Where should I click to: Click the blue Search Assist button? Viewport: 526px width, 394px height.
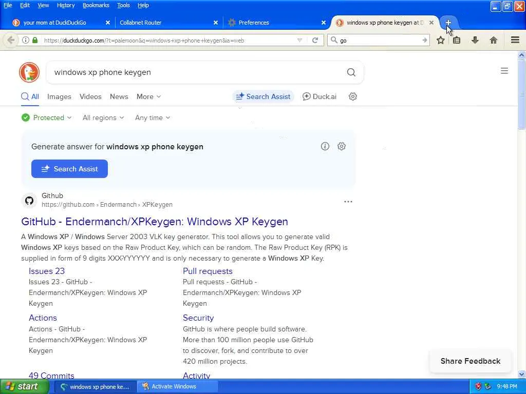click(69, 168)
